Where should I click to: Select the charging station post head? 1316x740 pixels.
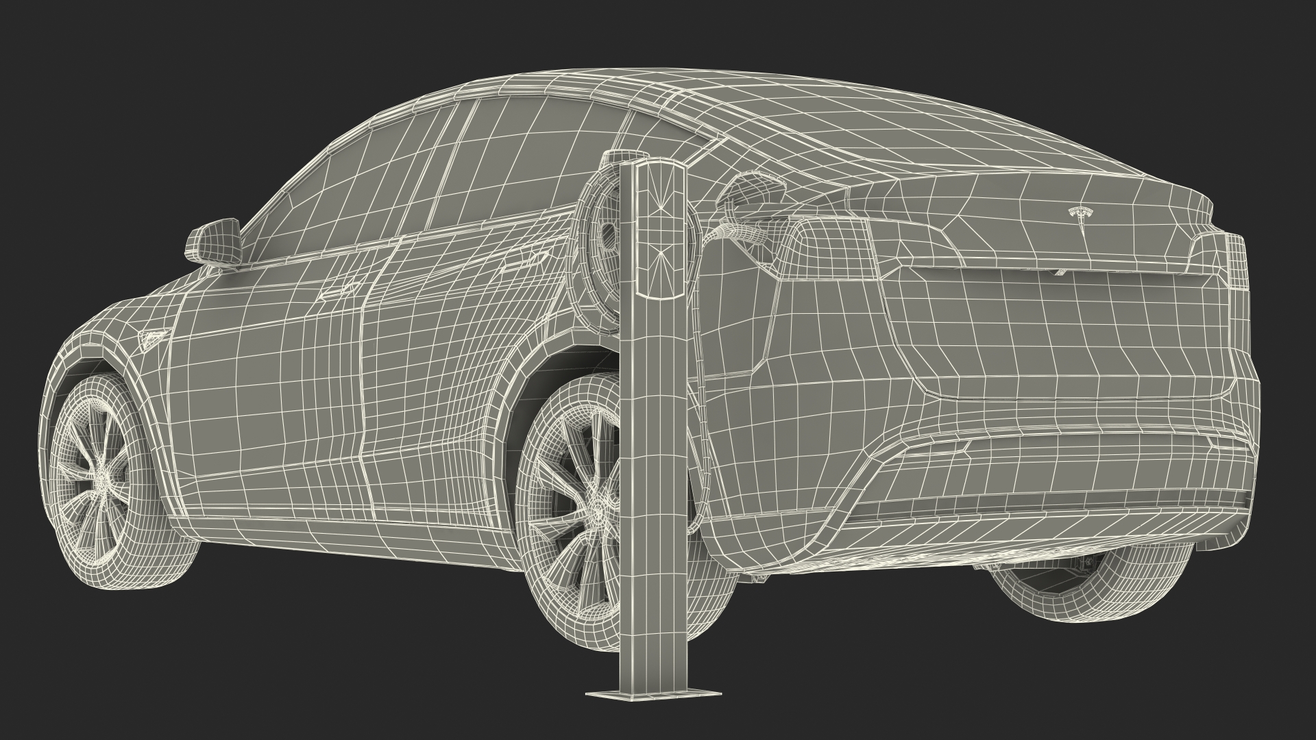point(659,229)
